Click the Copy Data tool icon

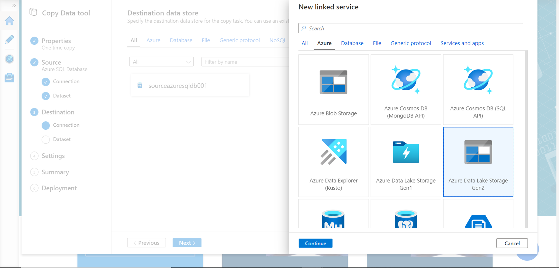pos(33,12)
